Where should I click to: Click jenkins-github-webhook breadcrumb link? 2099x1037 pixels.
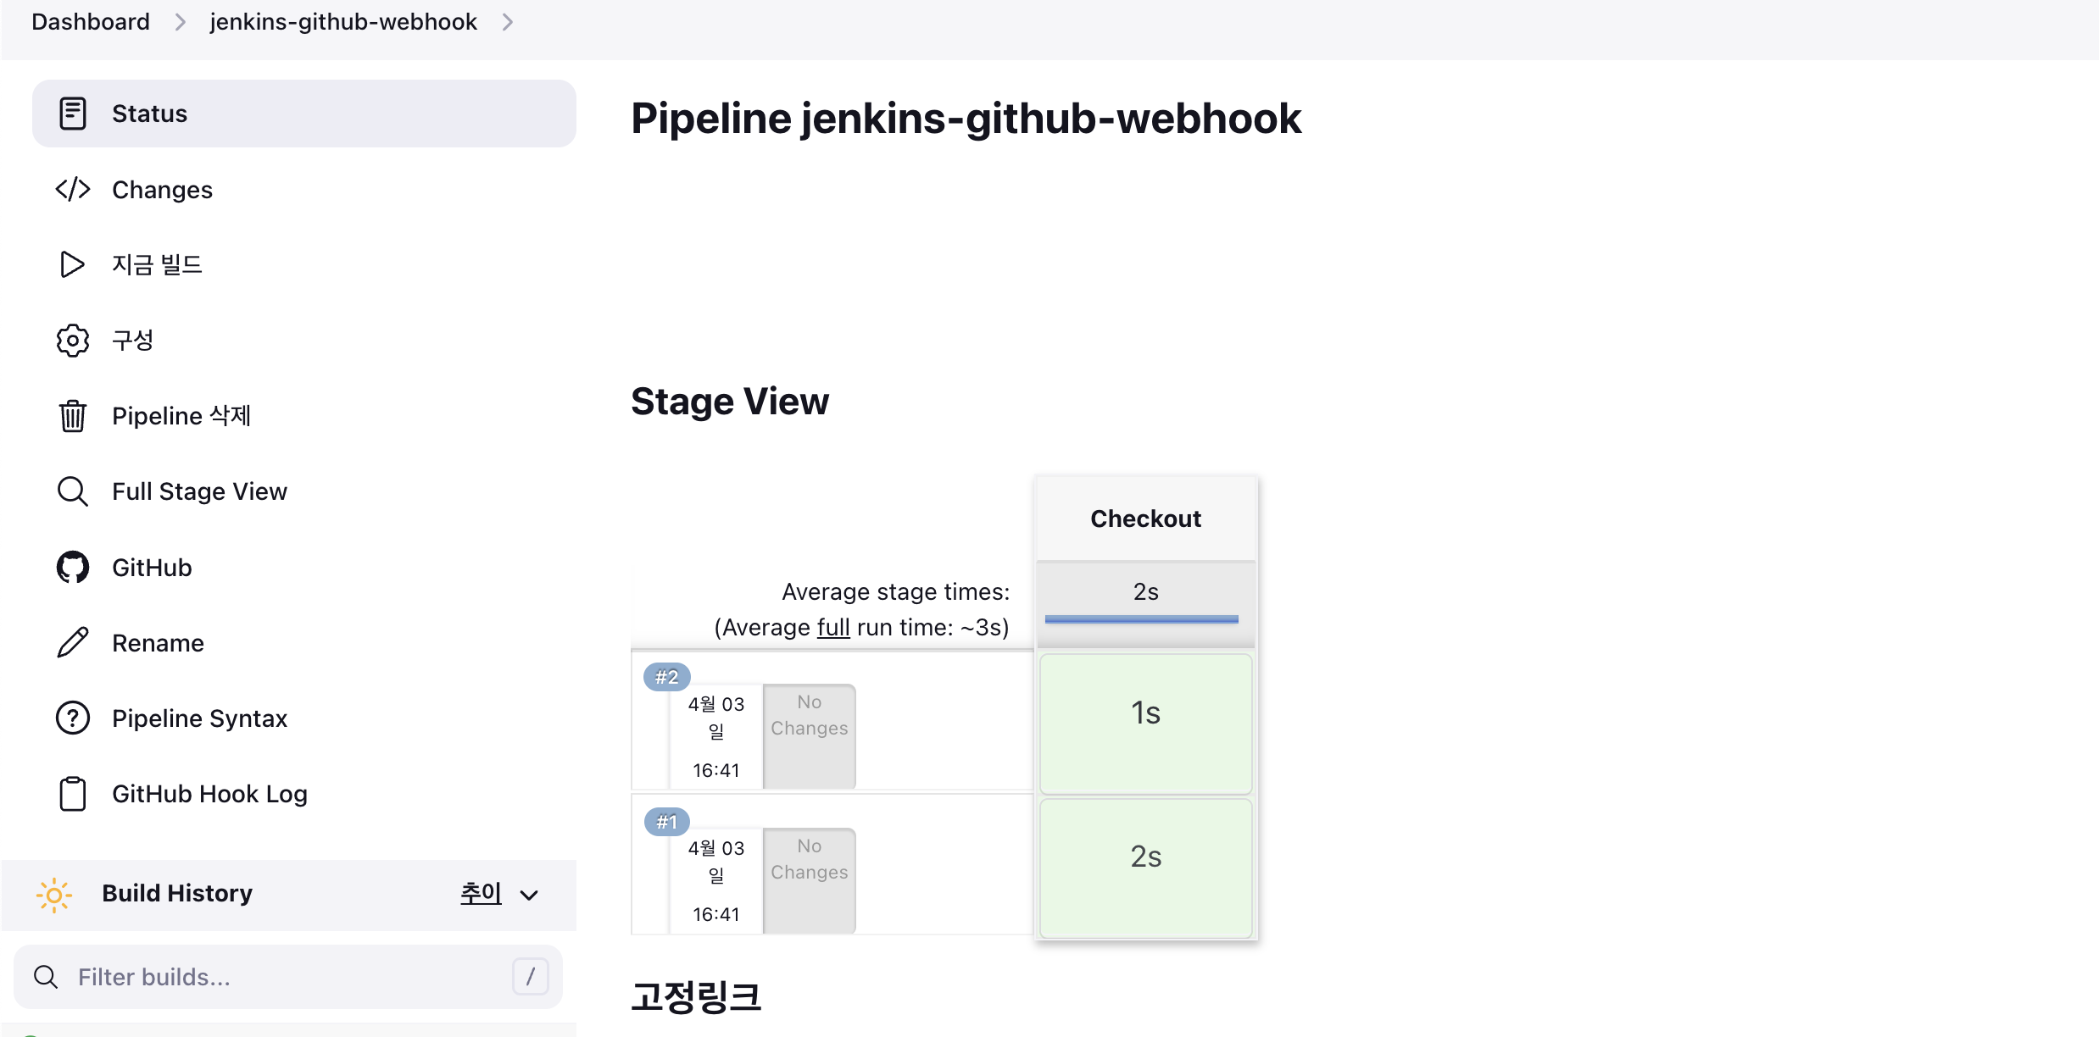coord(343,22)
